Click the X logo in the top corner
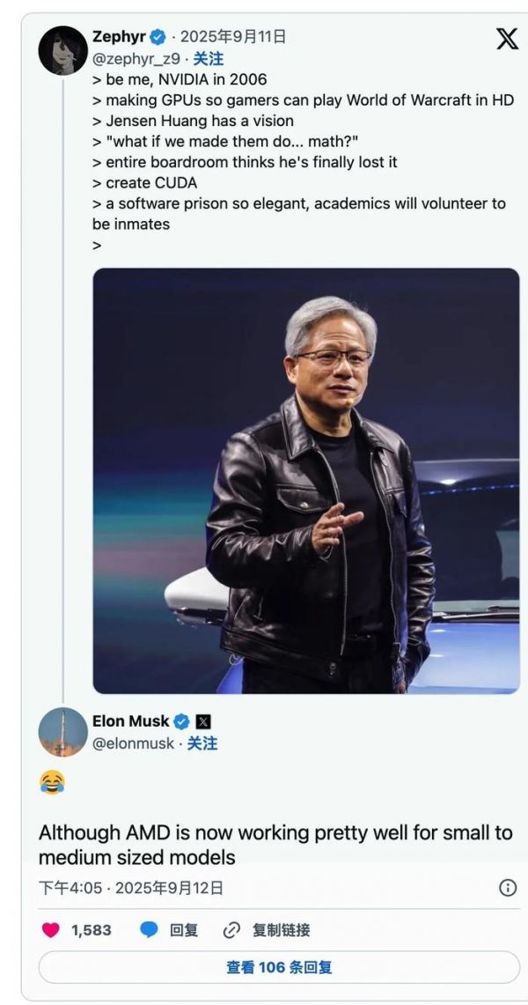Screen dimensions: 528x1005 click(x=507, y=39)
